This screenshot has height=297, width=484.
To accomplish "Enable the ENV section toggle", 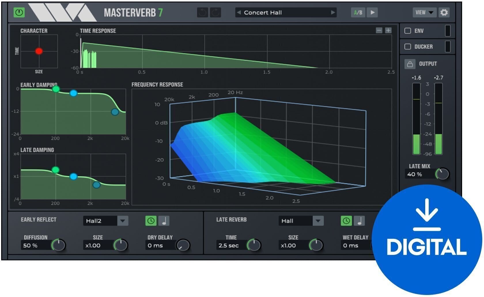I will [408, 31].
